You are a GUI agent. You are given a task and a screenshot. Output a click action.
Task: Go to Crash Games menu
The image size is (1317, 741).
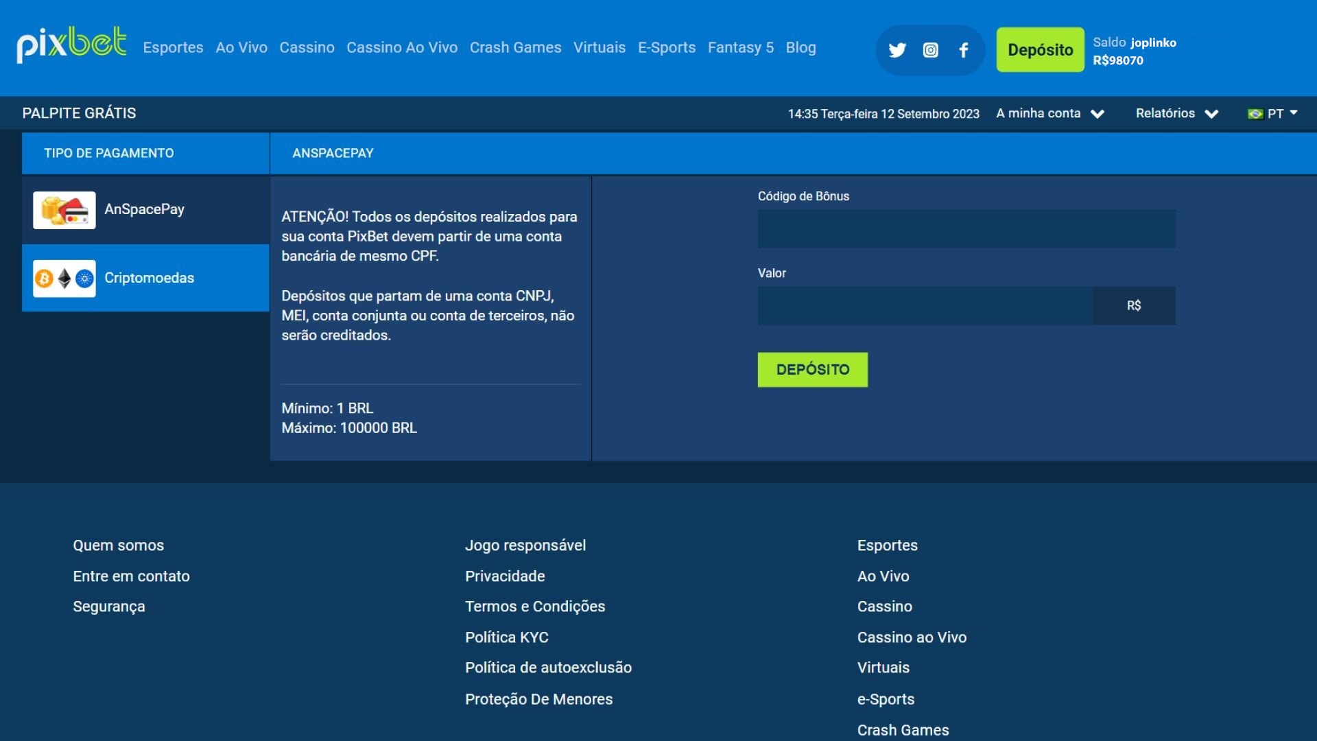[515, 48]
